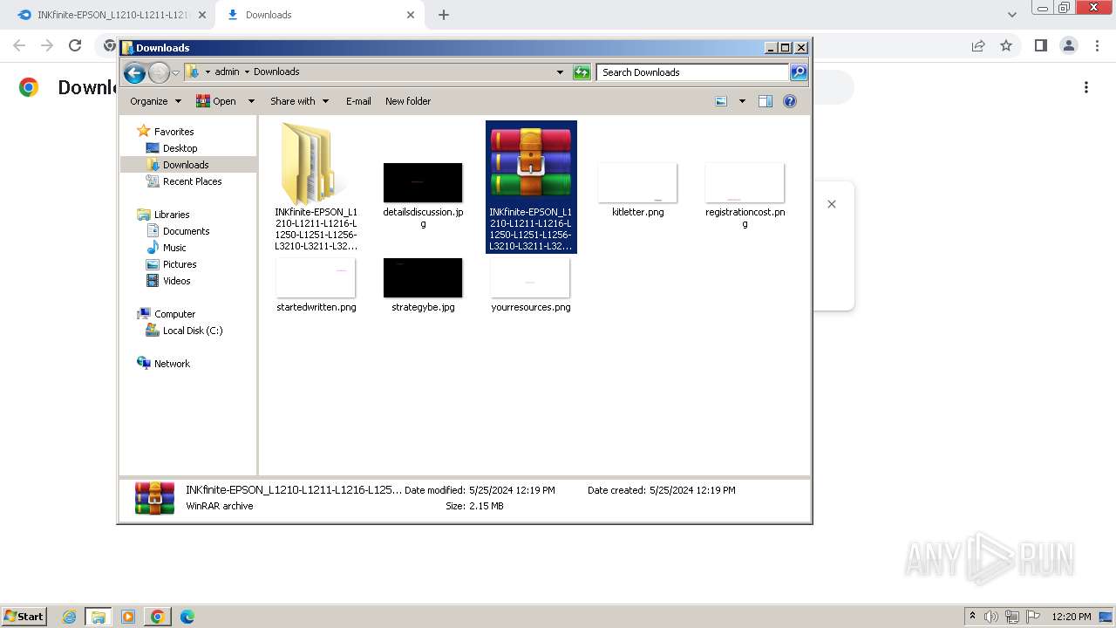Select kitletter.png thumbnail
The image size is (1116, 628).
pos(637,182)
